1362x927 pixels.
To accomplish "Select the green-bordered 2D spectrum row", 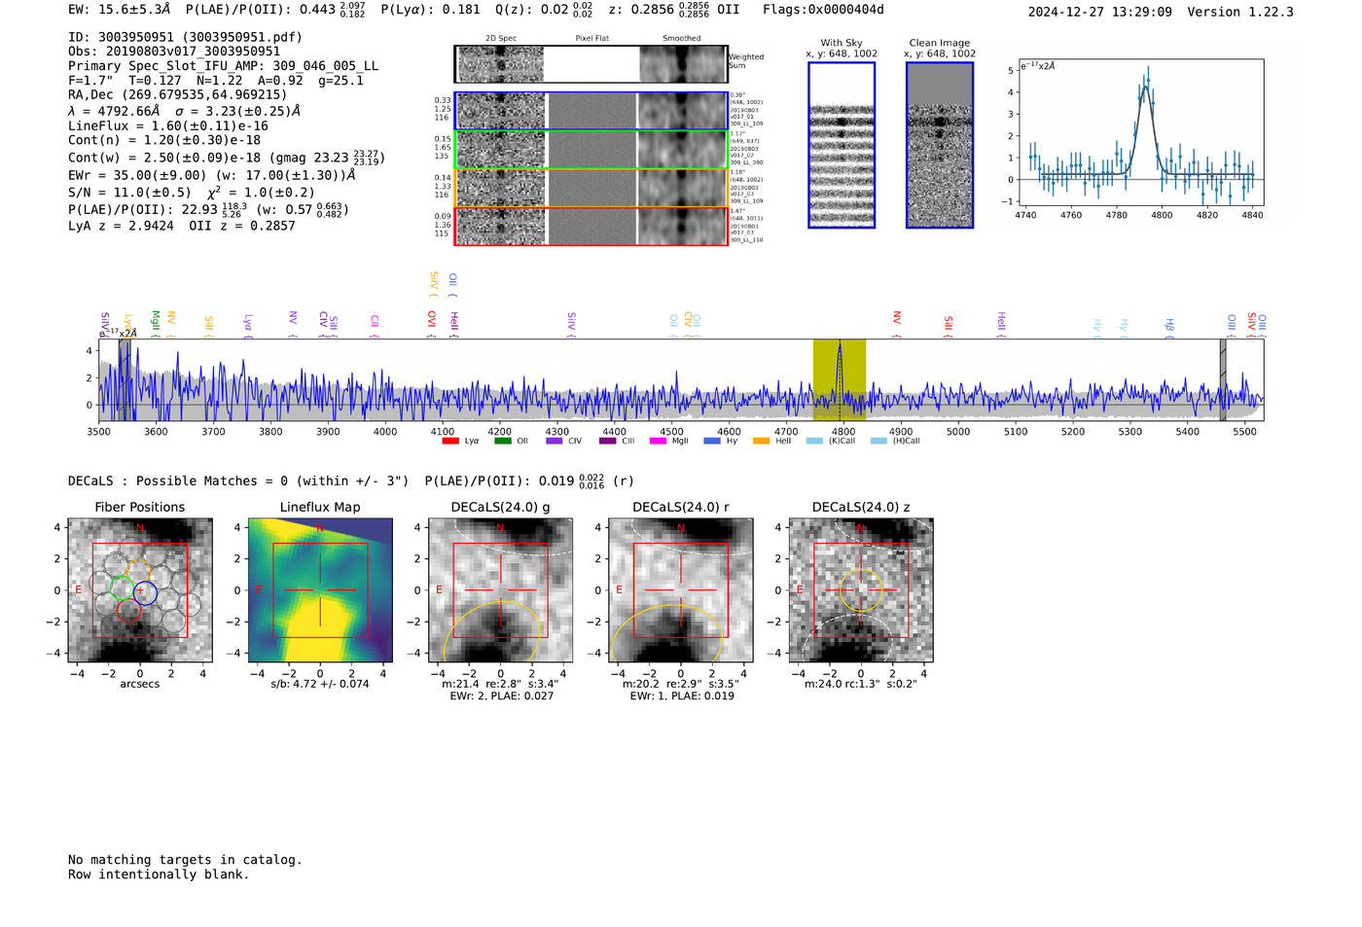I will point(591,150).
